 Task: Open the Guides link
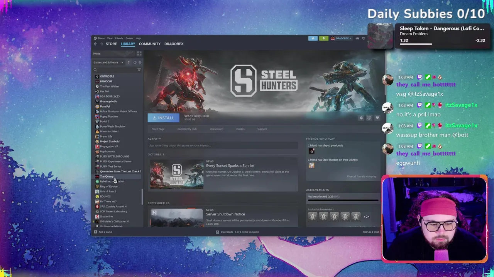coord(240,129)
